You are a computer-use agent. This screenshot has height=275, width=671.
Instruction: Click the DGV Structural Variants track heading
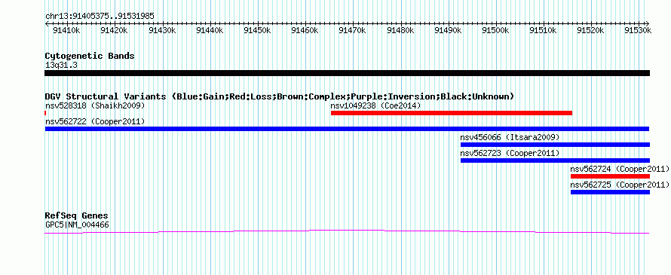pyautogui.click(x=280, y=96)
